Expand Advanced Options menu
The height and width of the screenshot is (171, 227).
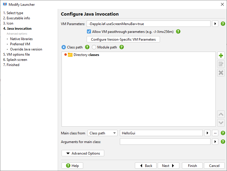click(83, 153)
